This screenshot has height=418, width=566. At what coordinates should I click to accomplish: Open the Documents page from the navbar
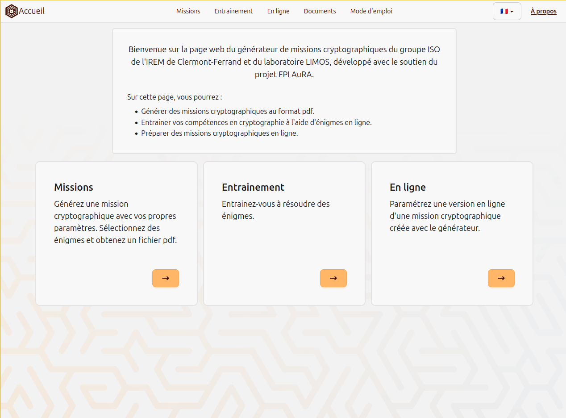[x=320, y=11]
